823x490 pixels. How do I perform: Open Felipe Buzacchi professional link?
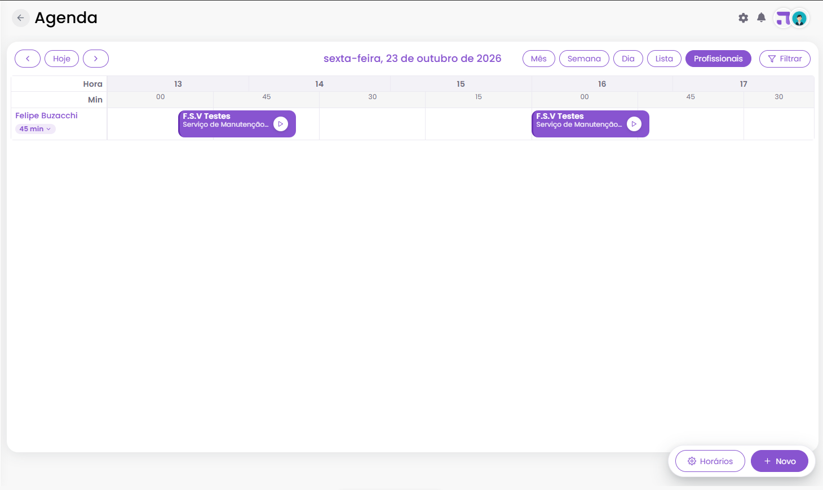click(x=46, y=115)
